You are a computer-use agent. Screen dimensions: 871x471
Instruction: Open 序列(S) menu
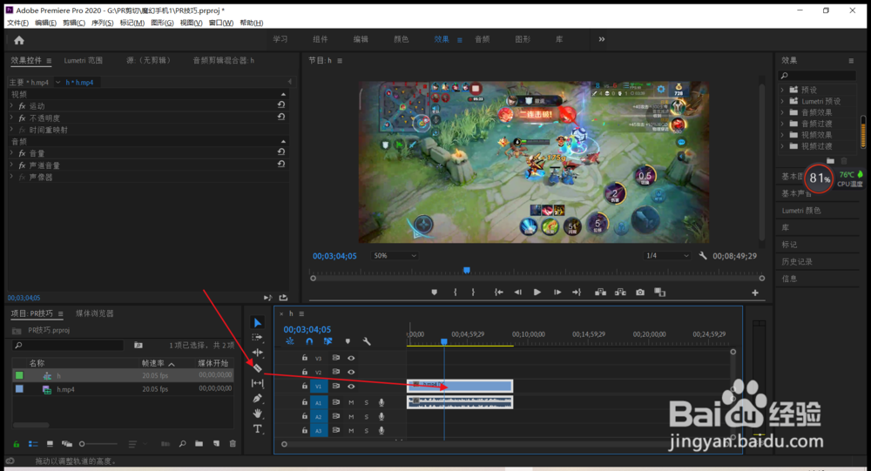[102, 23]
